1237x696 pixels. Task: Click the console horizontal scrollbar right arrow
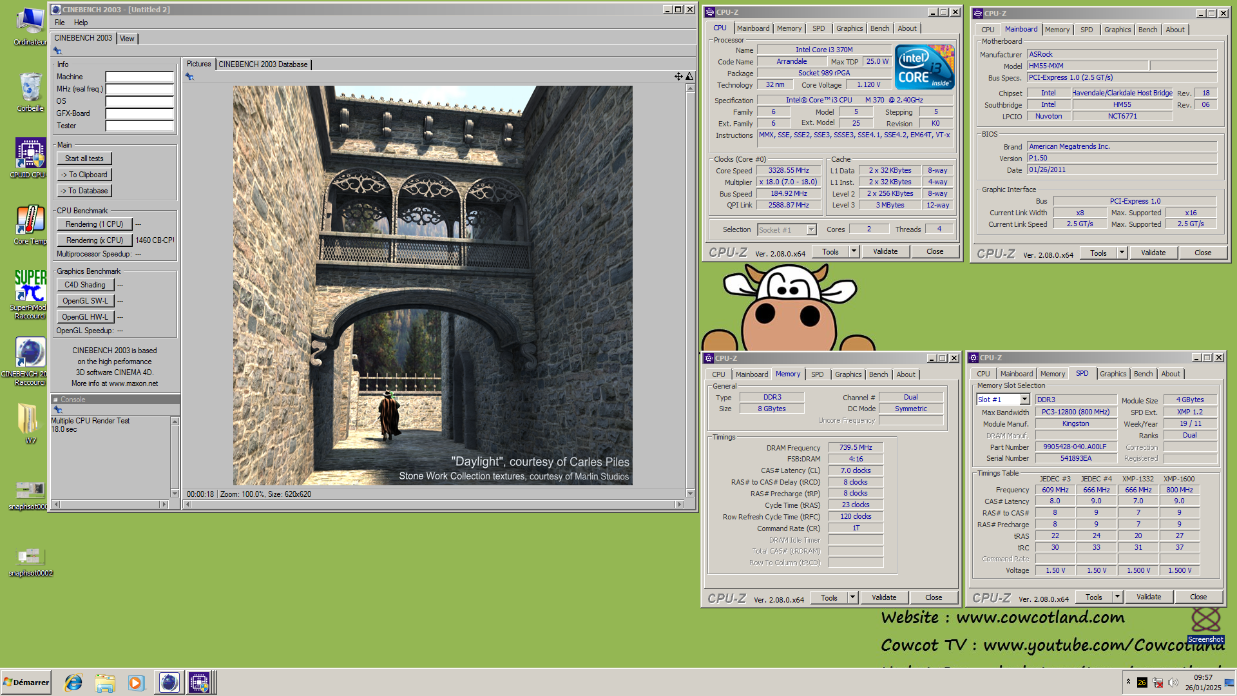pos(164,505)
